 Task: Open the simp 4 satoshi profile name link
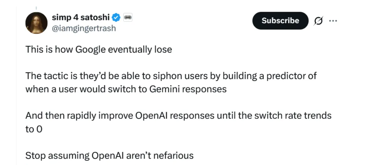click(x=81, y=18)
